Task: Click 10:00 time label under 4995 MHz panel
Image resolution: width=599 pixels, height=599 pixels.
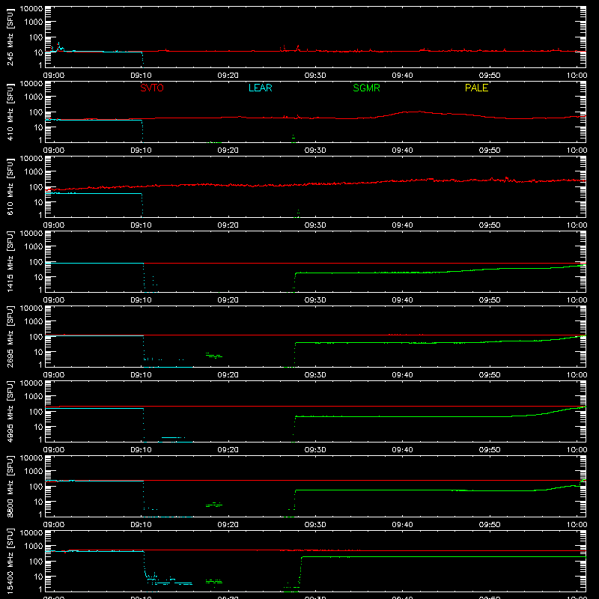Action: 577,450
